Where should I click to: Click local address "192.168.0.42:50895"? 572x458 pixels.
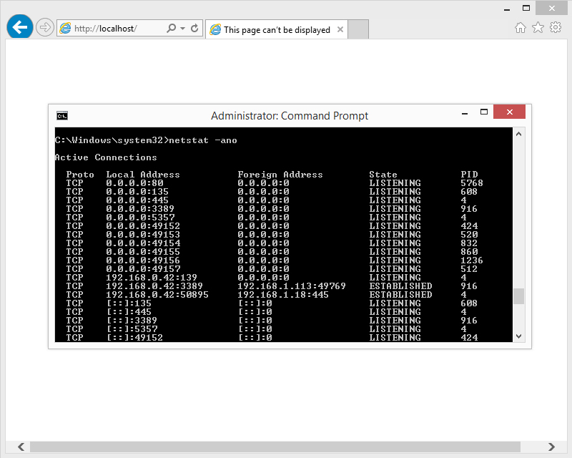tap(157, 295)
